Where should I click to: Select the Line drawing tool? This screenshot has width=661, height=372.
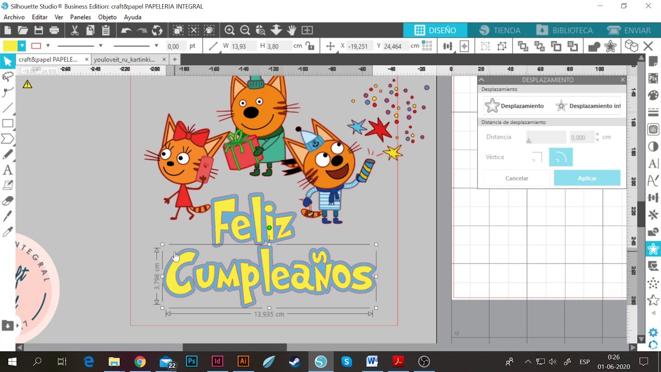(x=8, y=108)
